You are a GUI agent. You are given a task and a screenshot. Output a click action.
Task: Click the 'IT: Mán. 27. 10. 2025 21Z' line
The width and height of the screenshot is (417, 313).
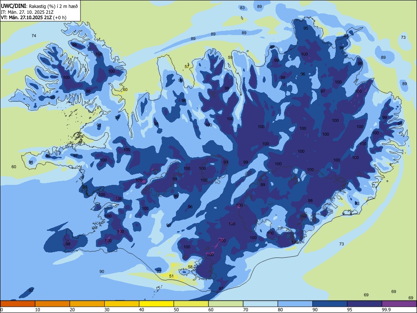[27, 12]
